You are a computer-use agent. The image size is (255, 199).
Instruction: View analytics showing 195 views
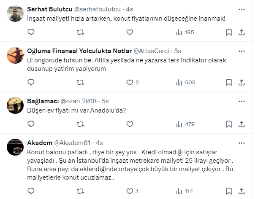[x=184, y=32]
